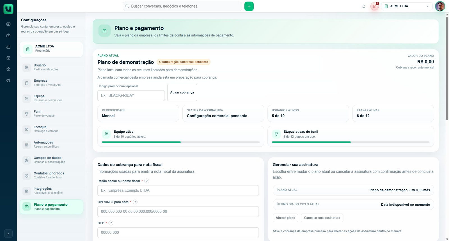The height and width of the screenshot is (241, 449).
Task: Click the Equipe ativa progress bar
Action: [x=181, y=142]
